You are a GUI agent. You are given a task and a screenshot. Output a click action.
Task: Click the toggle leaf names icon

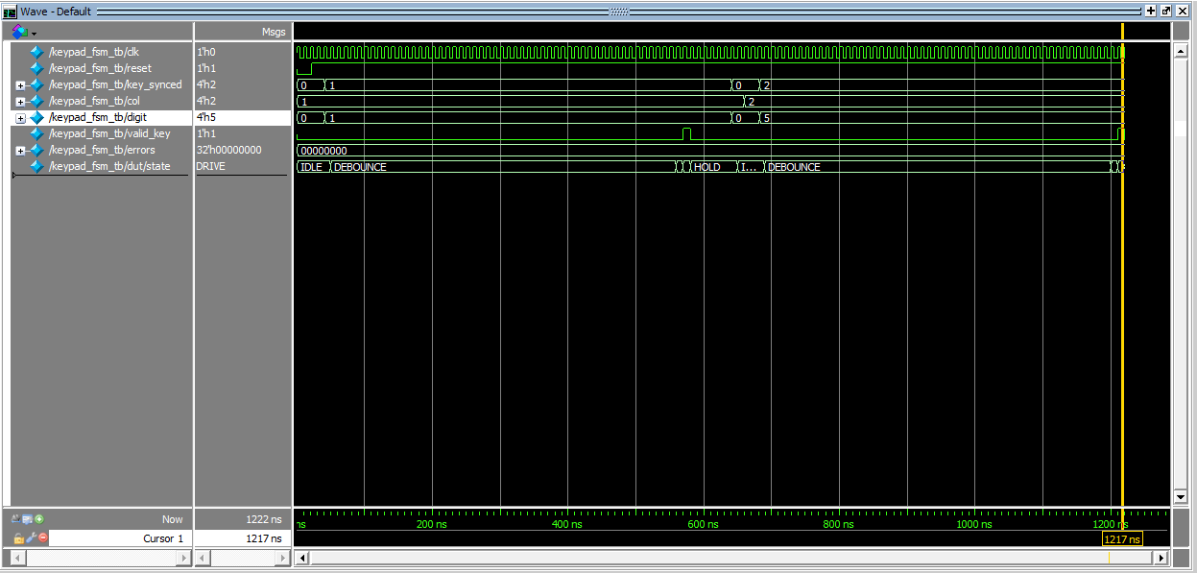pos(17,519)
